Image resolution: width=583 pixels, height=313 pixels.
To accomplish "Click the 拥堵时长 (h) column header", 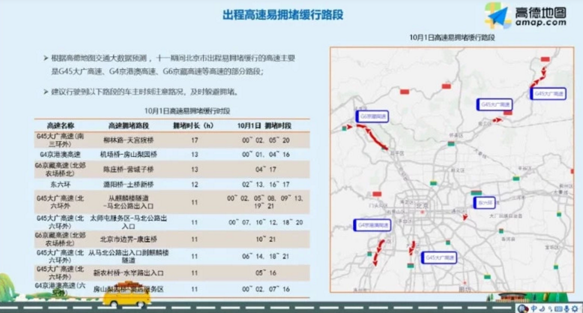I will [x=193, y=126].
